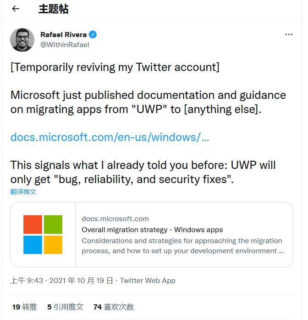Click the card description about migration process
The image size is (308, 320).
click(182, 246)
